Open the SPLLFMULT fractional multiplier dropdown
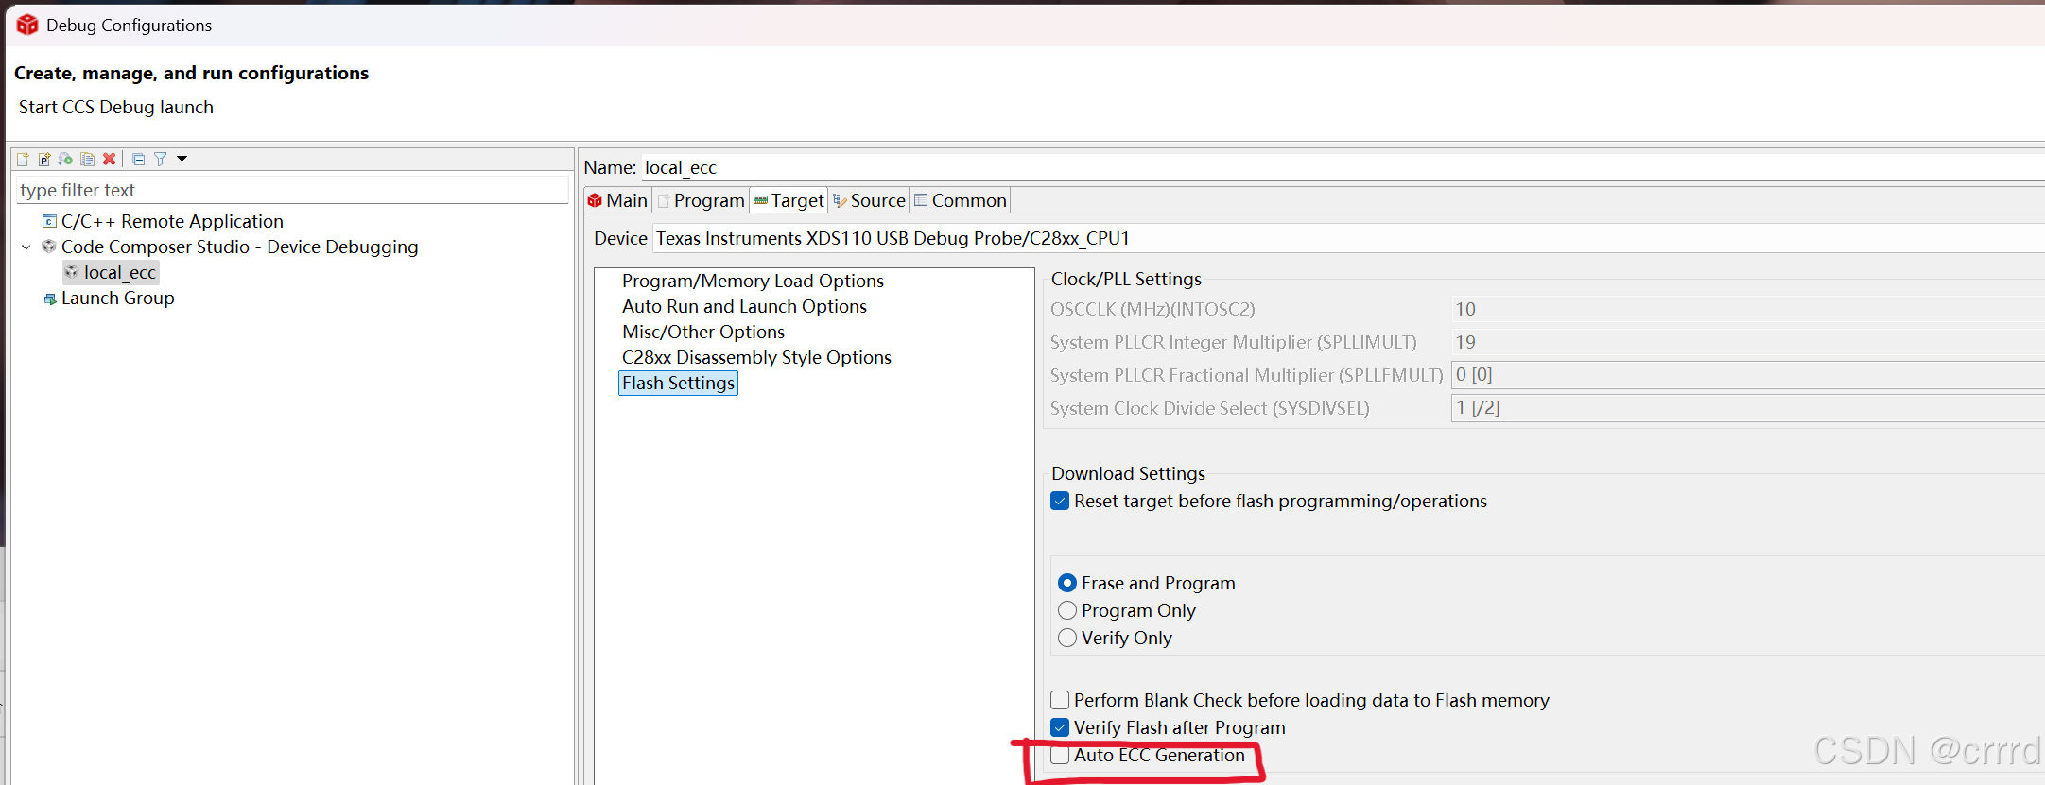The height and width of the screenshot is (785, 2045). 1748,375
